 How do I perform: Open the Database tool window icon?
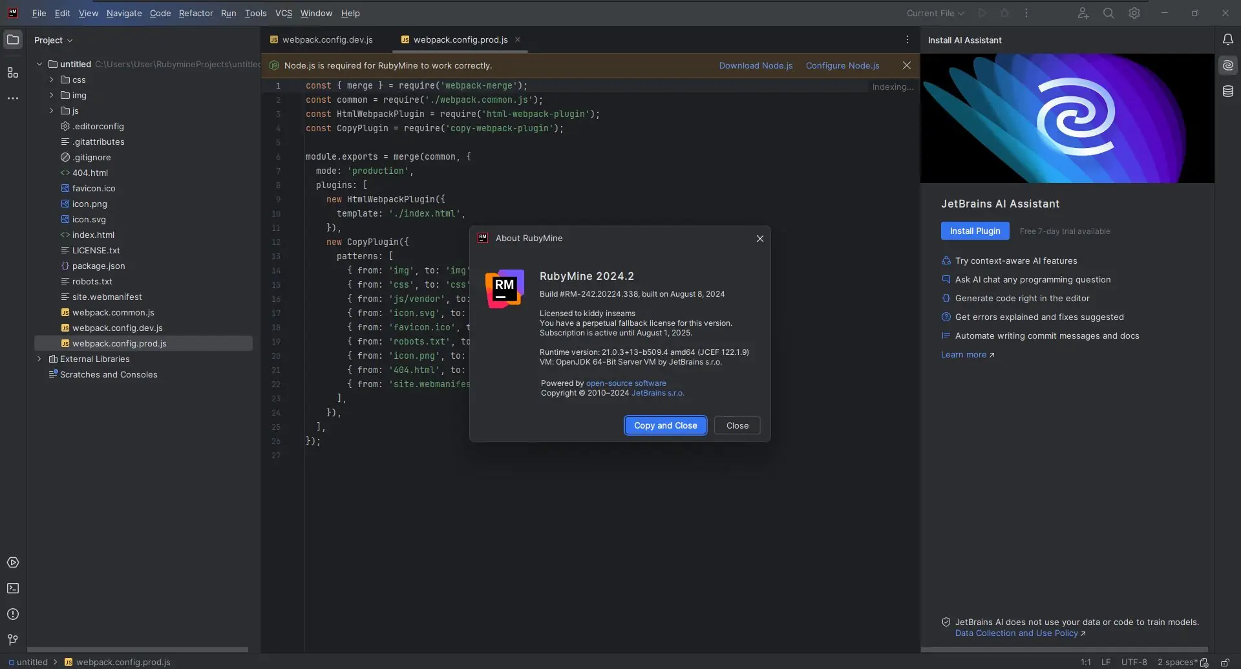click(x=1228, y=91)
